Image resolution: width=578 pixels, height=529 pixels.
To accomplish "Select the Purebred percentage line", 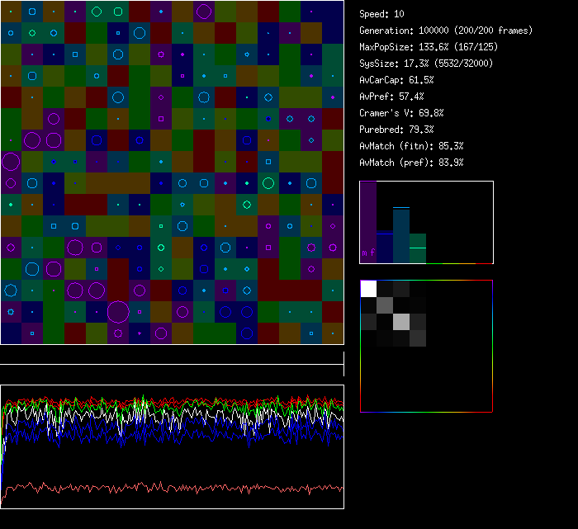I will tap(396, 130).
